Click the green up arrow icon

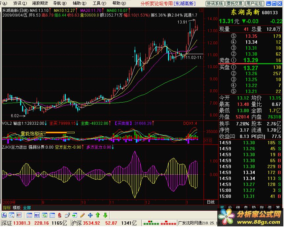[x=98, y=215]
